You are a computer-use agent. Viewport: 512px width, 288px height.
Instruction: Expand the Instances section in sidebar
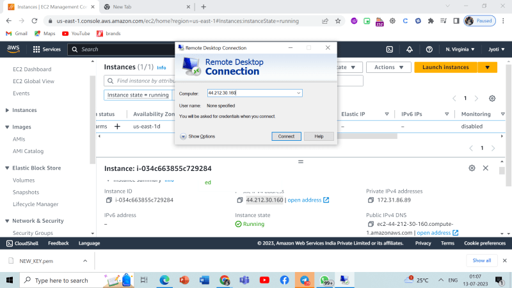pos(7,110)
